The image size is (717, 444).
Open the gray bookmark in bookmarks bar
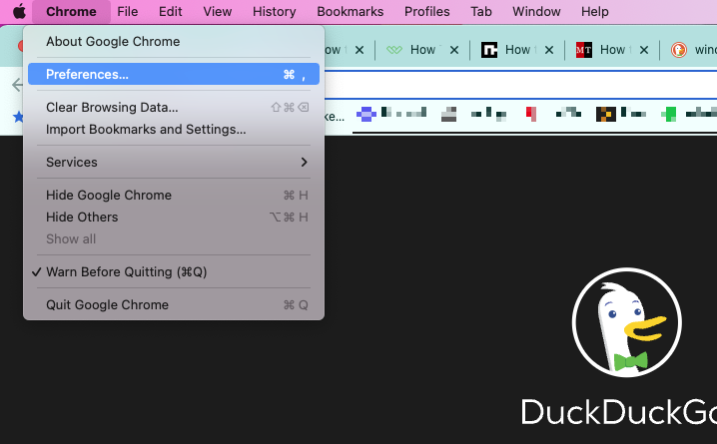[448, 114]
